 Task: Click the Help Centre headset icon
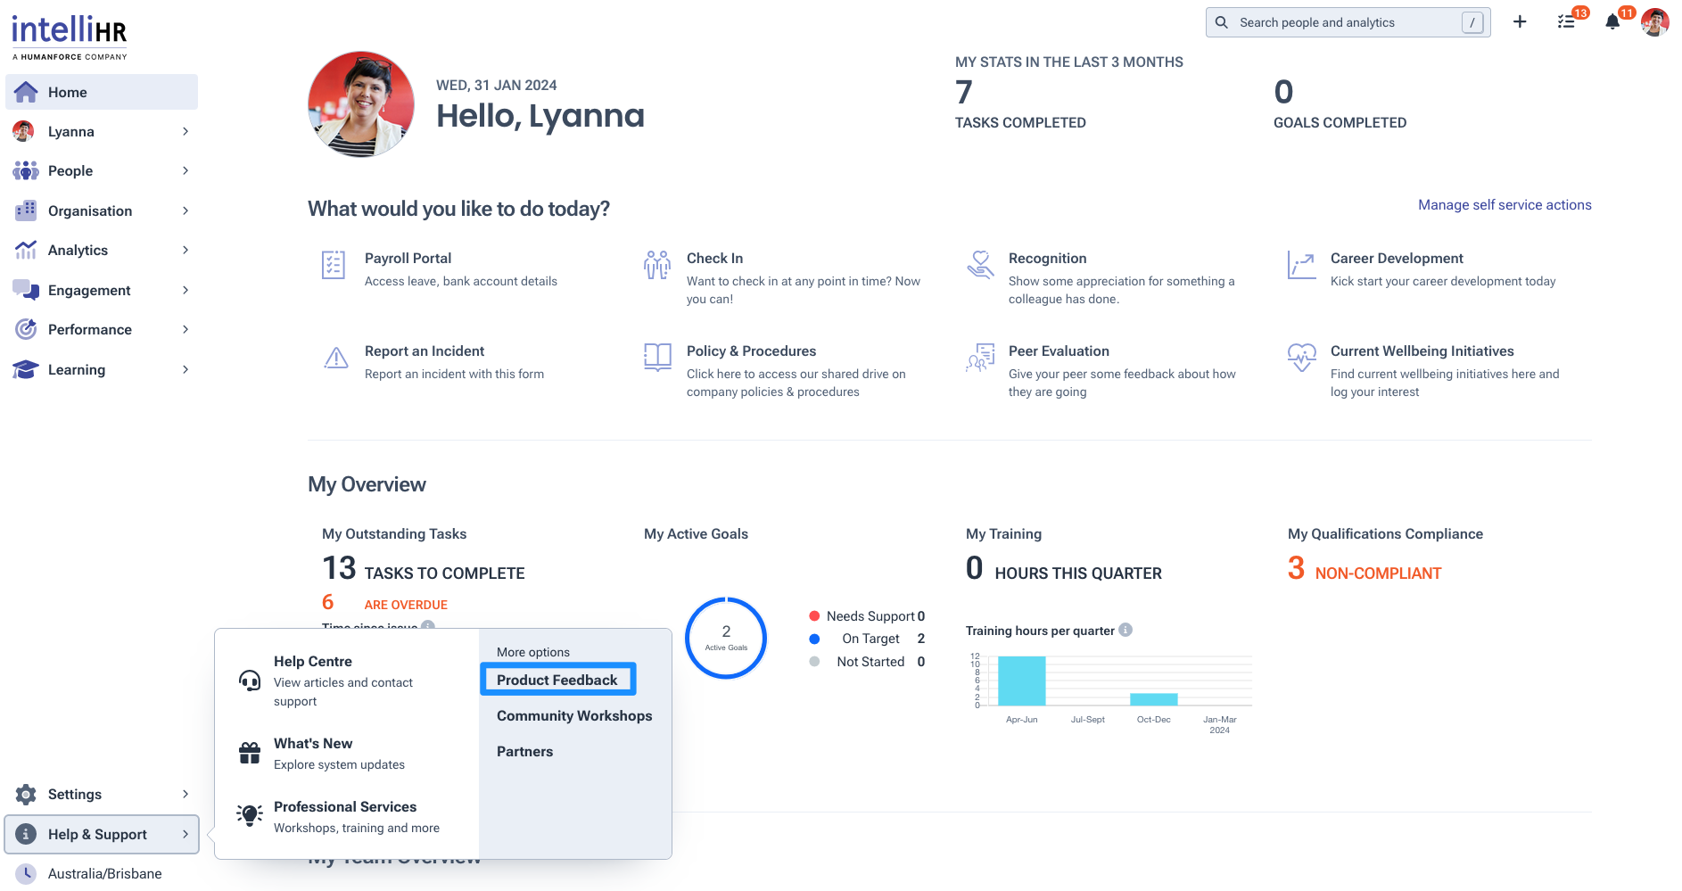[x=250, y=681]
